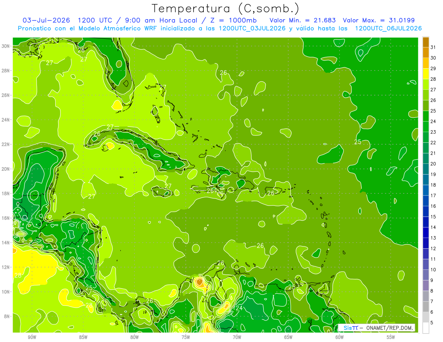Viewport: 443px width, 342px height.
Task: Click the "10N" latitude axis label
Action: [x=6, y=291]
